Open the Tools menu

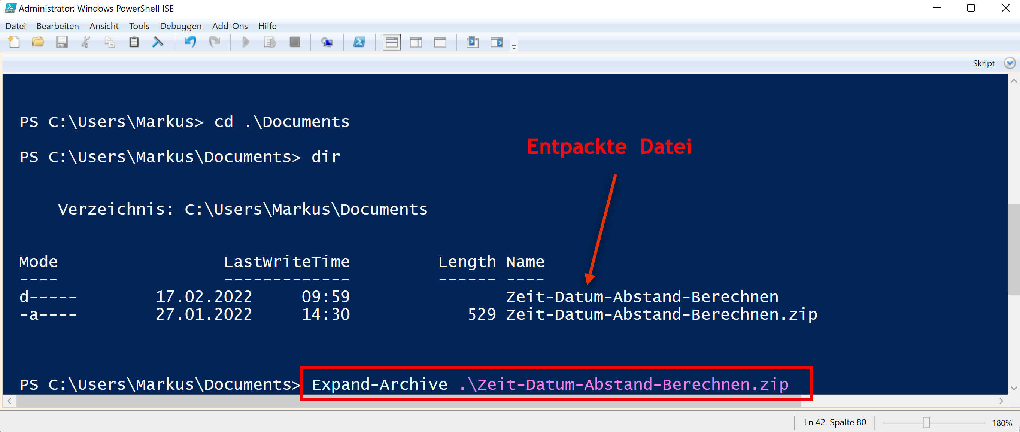[139, 26]
